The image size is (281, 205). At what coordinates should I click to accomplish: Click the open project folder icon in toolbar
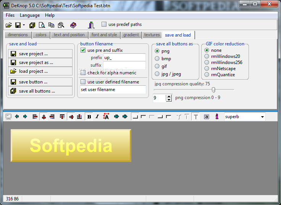point(9,25)
